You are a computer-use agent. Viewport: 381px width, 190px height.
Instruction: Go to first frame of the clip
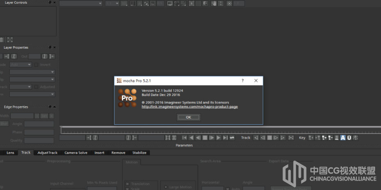point(185,138)
